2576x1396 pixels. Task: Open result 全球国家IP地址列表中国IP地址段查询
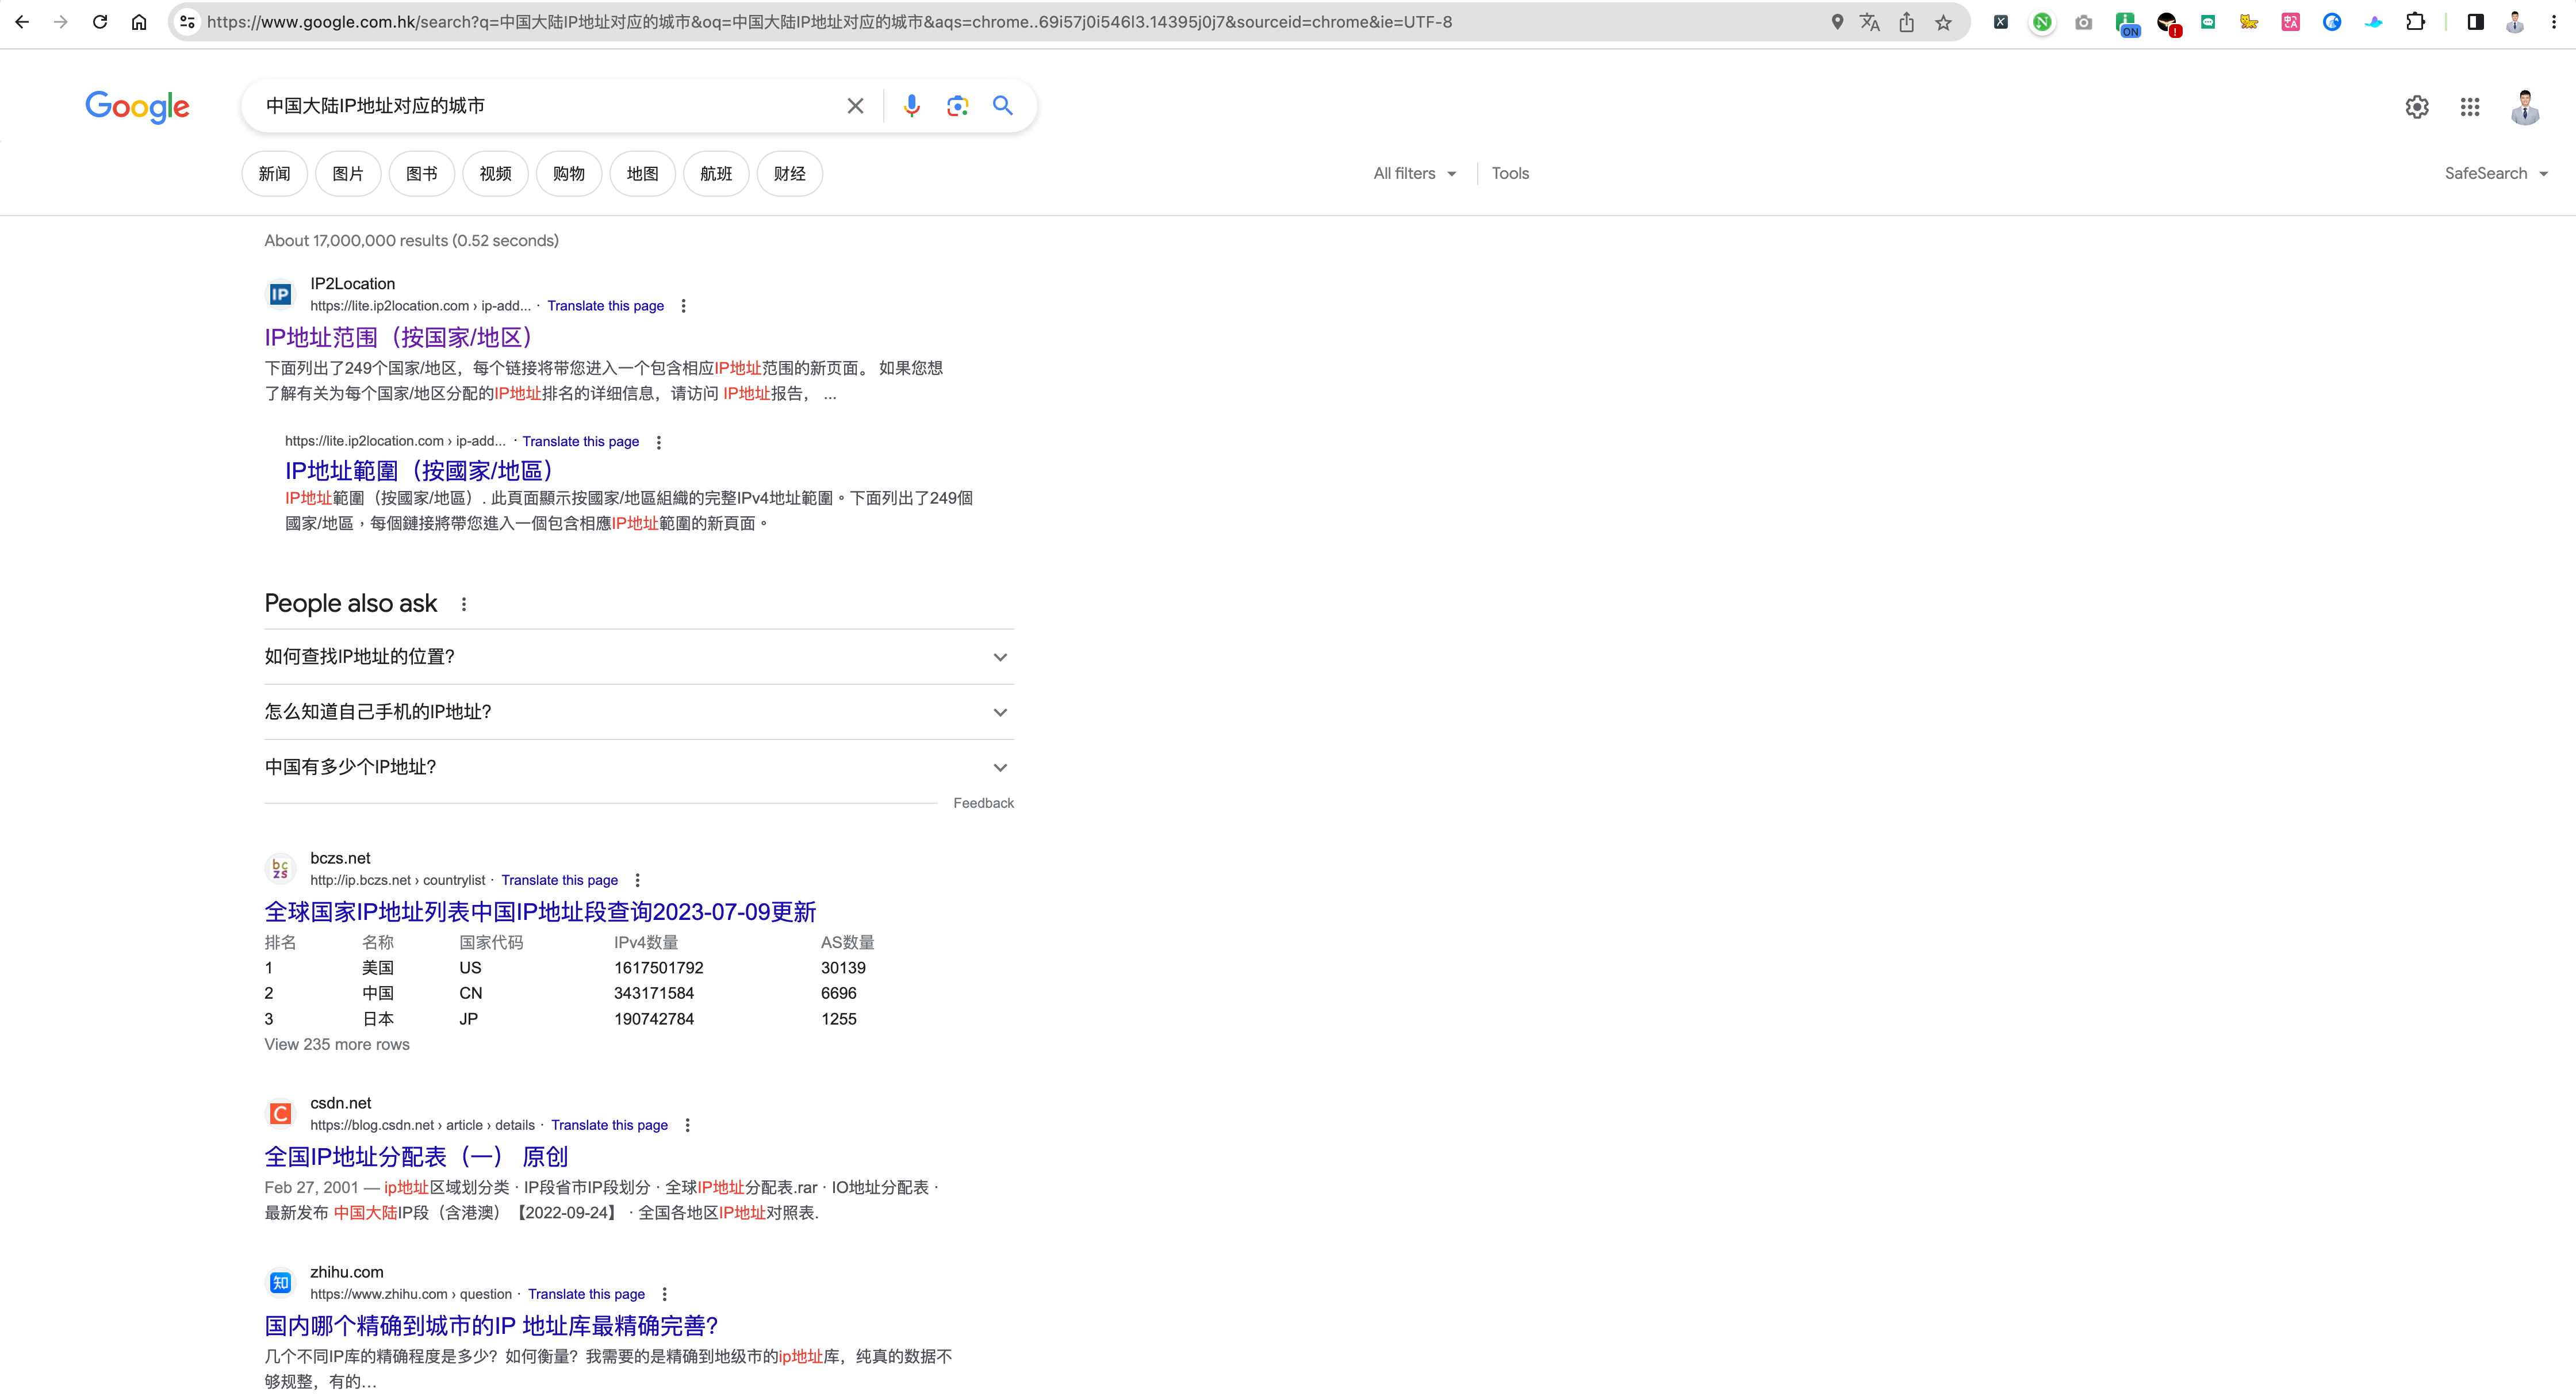click(x=540, y=912)
